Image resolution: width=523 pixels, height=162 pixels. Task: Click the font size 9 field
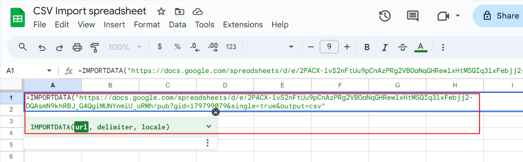[x=329, y=47]
